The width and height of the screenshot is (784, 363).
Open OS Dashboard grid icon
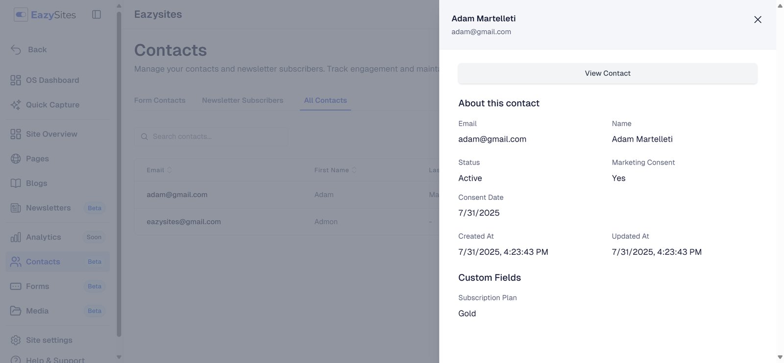coord(16,80)
